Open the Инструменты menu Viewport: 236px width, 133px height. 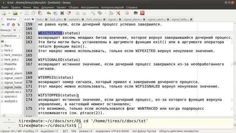pos(90,7)
